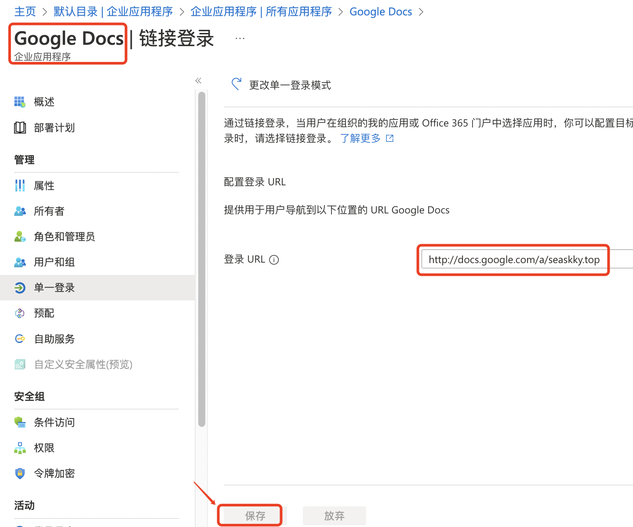Viewport: 633px width, 527px height.
Task: Focus the 登录 URL input field
Action: (527, 260)
